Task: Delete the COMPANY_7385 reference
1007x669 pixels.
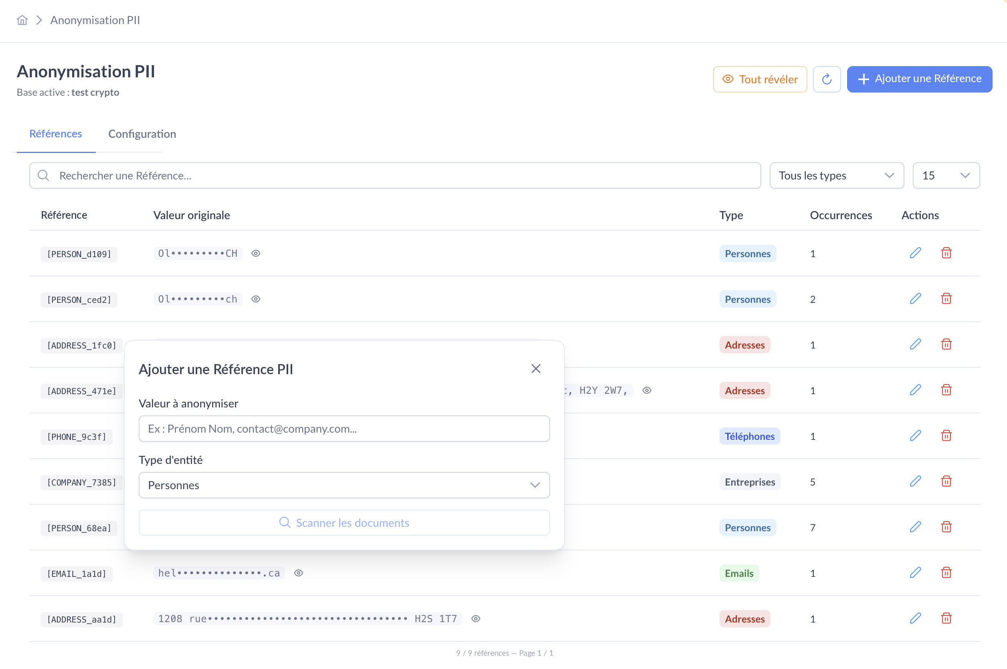Action: coord(946,481)
